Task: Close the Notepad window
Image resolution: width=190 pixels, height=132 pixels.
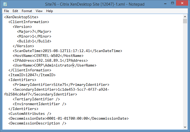Action: 182,3
